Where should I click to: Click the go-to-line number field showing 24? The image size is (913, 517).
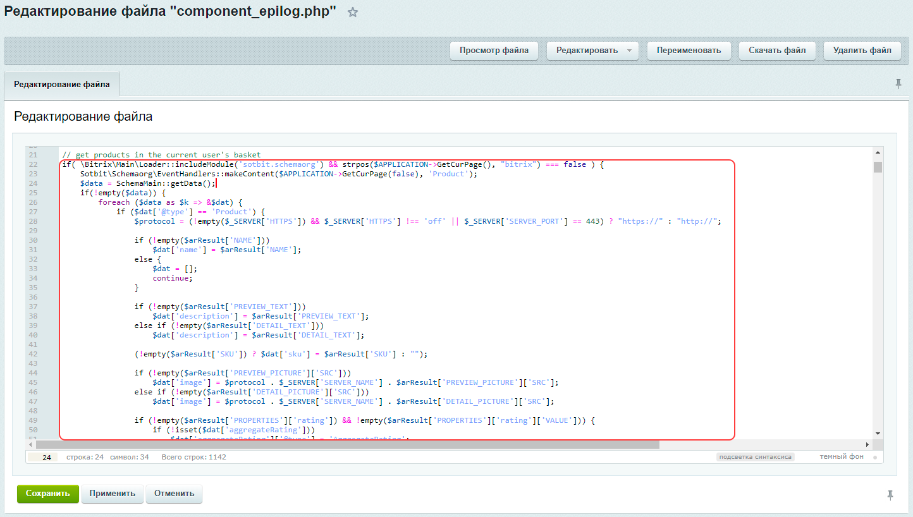[x=44, y=457]
